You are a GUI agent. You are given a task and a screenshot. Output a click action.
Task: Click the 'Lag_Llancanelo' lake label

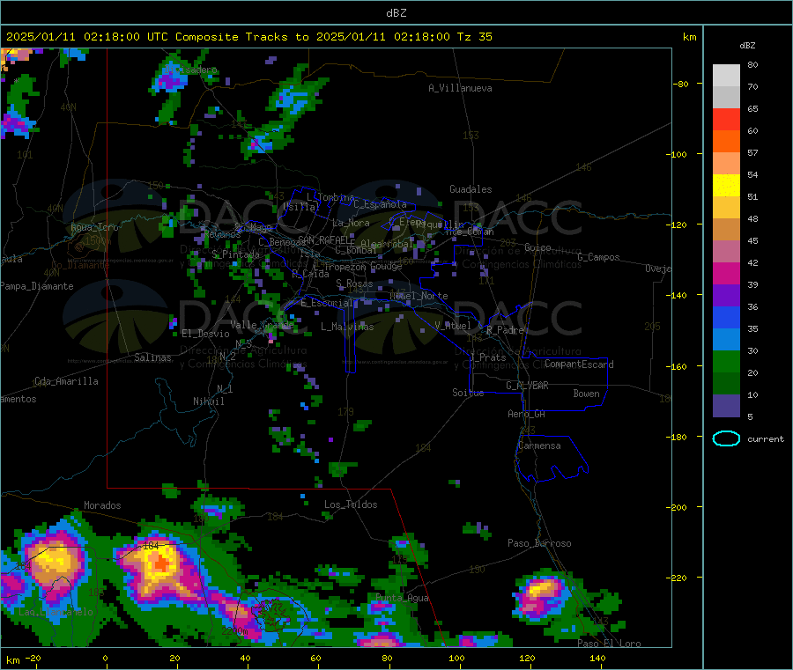coord(56,612)
